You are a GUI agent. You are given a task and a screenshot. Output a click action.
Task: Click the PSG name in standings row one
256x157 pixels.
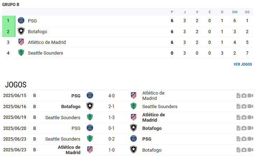coord(32,21)
